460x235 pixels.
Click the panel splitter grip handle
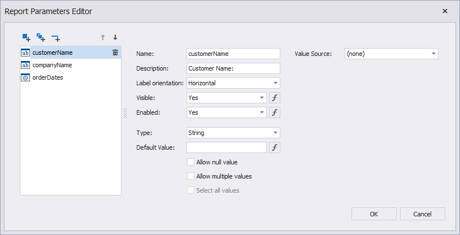[x=125, y=114]
